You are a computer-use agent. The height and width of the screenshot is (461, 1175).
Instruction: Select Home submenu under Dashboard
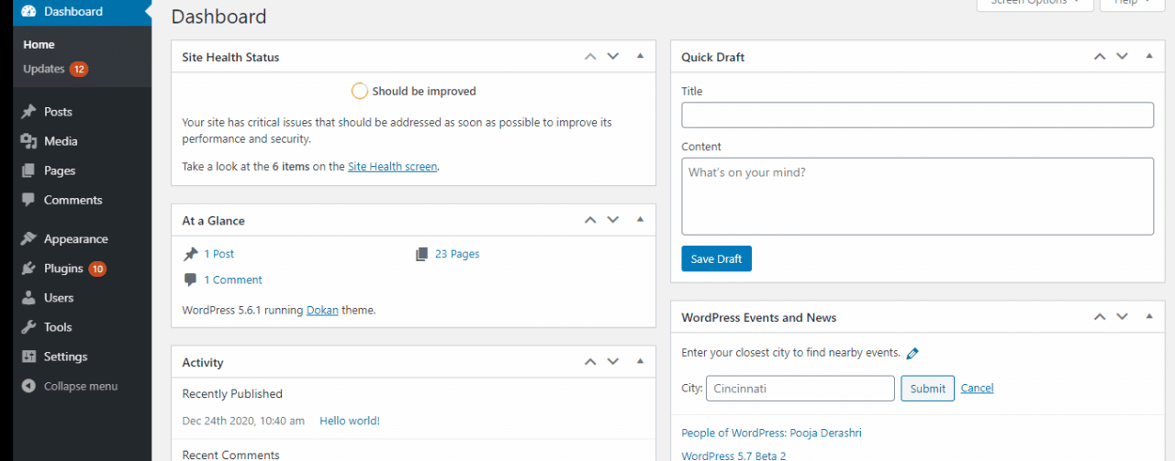(x=39, y=45)
